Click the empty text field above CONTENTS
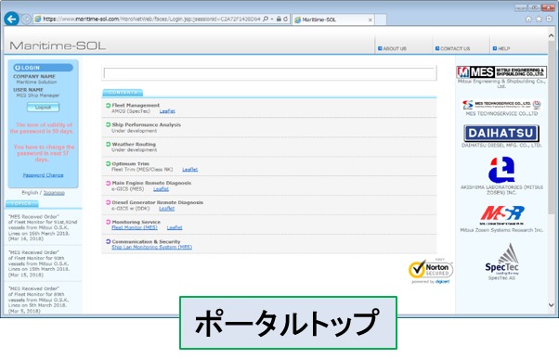Image resolution: width=559 pixels, height=359 pixels. pos(269,73)
